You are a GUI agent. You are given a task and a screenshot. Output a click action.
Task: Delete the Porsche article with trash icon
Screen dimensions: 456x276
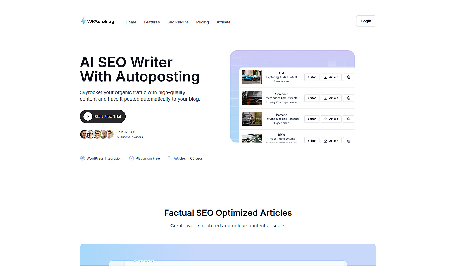coord(349,119)
